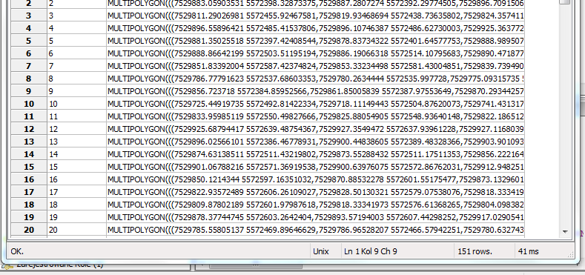Click the results scrollbar down arrow
585x275 pixels.
(565, 232)
